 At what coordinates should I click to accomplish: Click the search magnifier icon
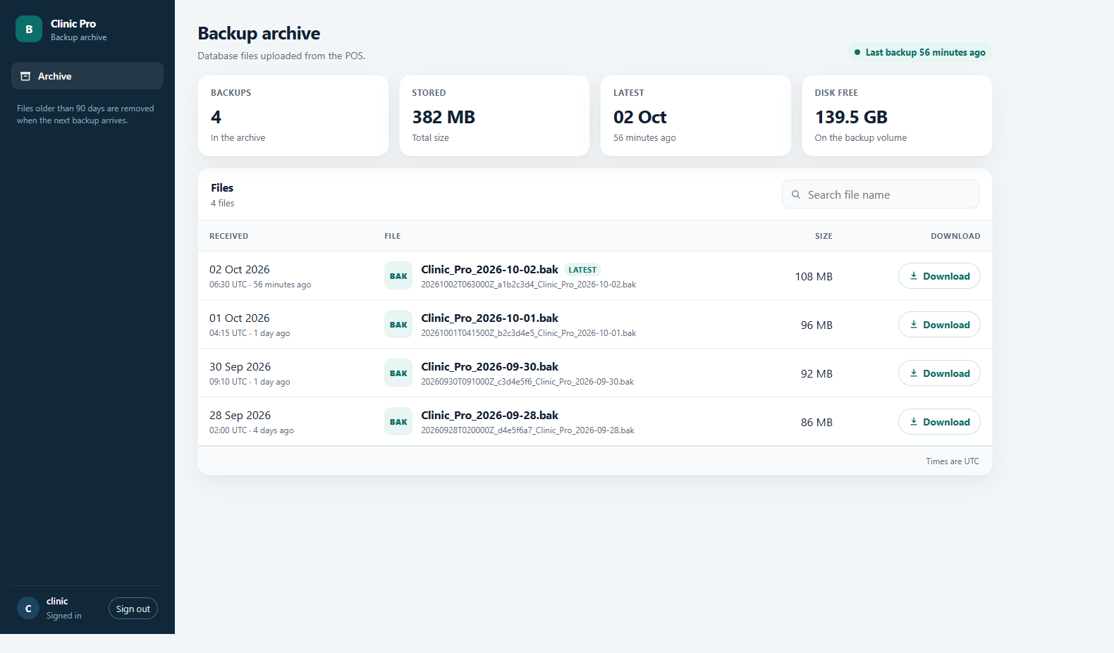pos(796,194)
